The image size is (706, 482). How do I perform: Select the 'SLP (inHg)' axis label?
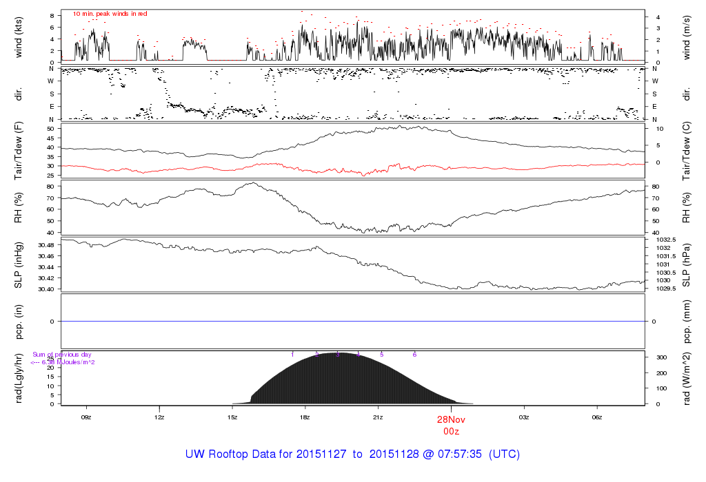[19, 266]
